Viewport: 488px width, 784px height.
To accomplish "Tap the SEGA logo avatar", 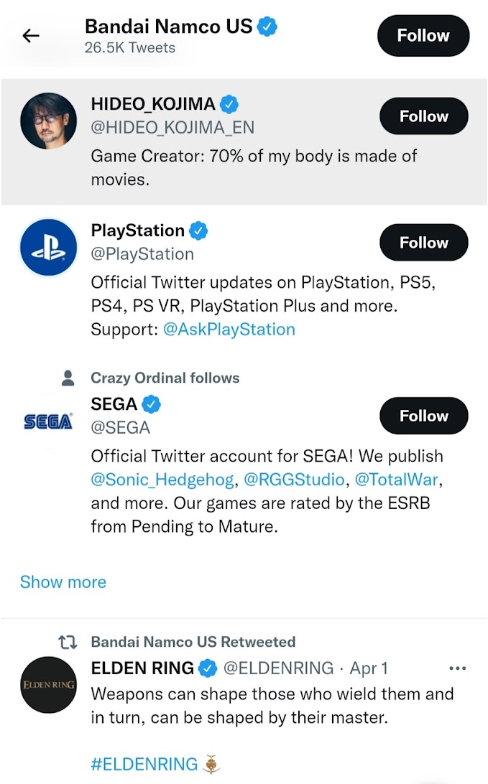I will [x=48, y=421].
